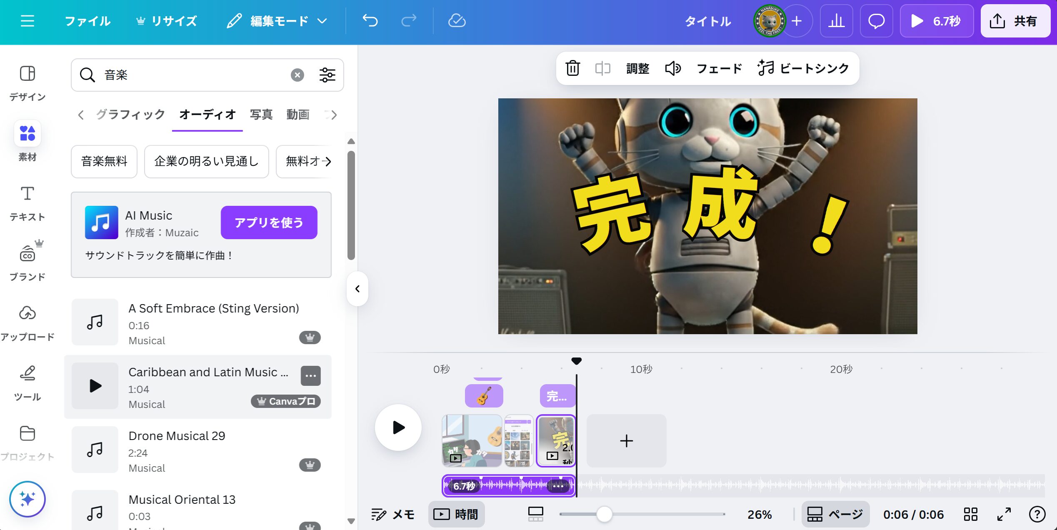The width and height of the screenshot is (1057, 530).
Task: Delete the selected audio track
Action: point(572,68)
